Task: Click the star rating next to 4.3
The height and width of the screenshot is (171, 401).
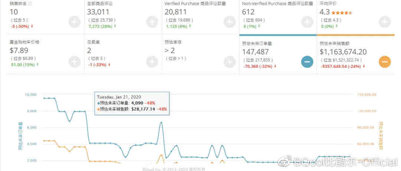Action: (342, 12)
